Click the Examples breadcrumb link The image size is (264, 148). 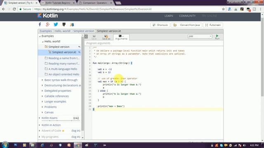[x=46, y=31]
